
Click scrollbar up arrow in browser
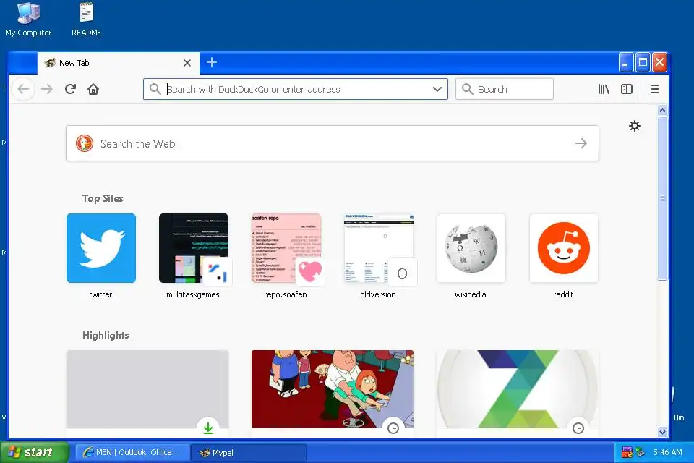coord(663,110)
